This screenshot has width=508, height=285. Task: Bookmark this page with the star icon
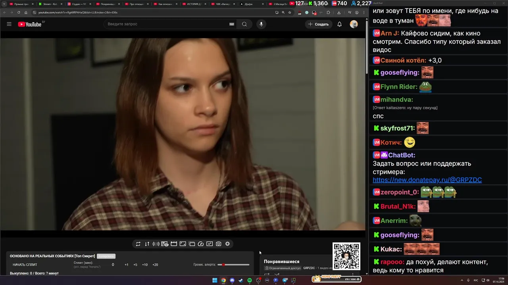pyautogui.click(x=290, y=12)
